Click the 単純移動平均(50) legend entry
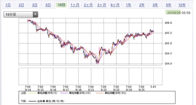196x105 pixels. pos(115,93)
